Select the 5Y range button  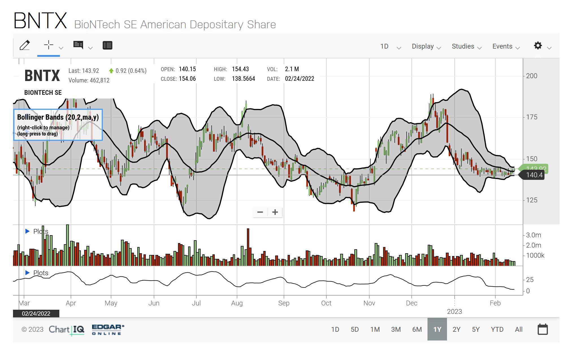coord(476,329)
